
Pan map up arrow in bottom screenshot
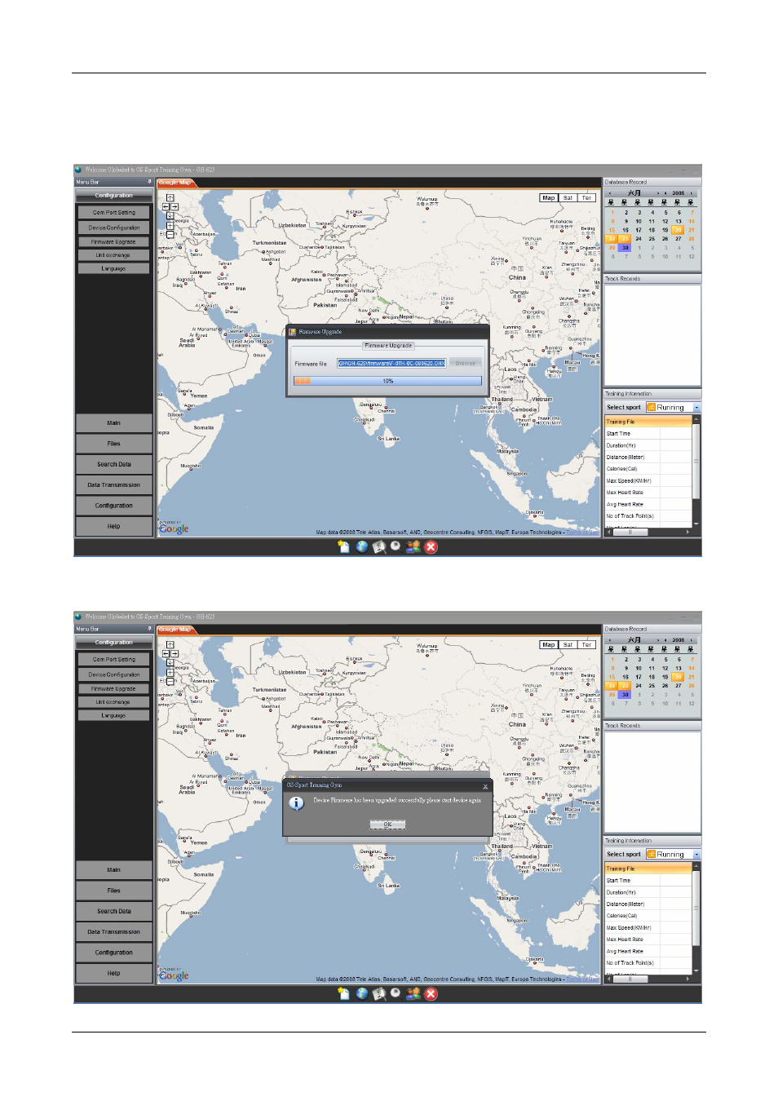[x=170, y=644]
